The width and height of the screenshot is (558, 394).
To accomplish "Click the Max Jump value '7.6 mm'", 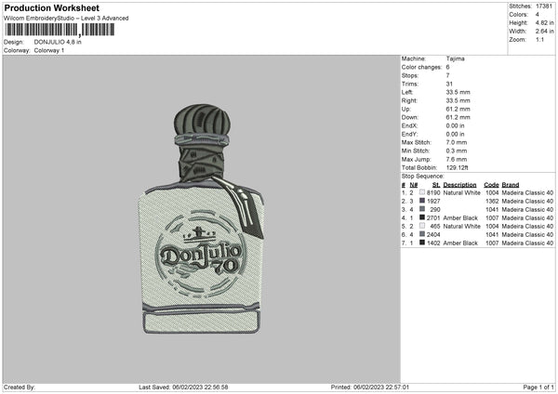I will [x=457, y=159].
